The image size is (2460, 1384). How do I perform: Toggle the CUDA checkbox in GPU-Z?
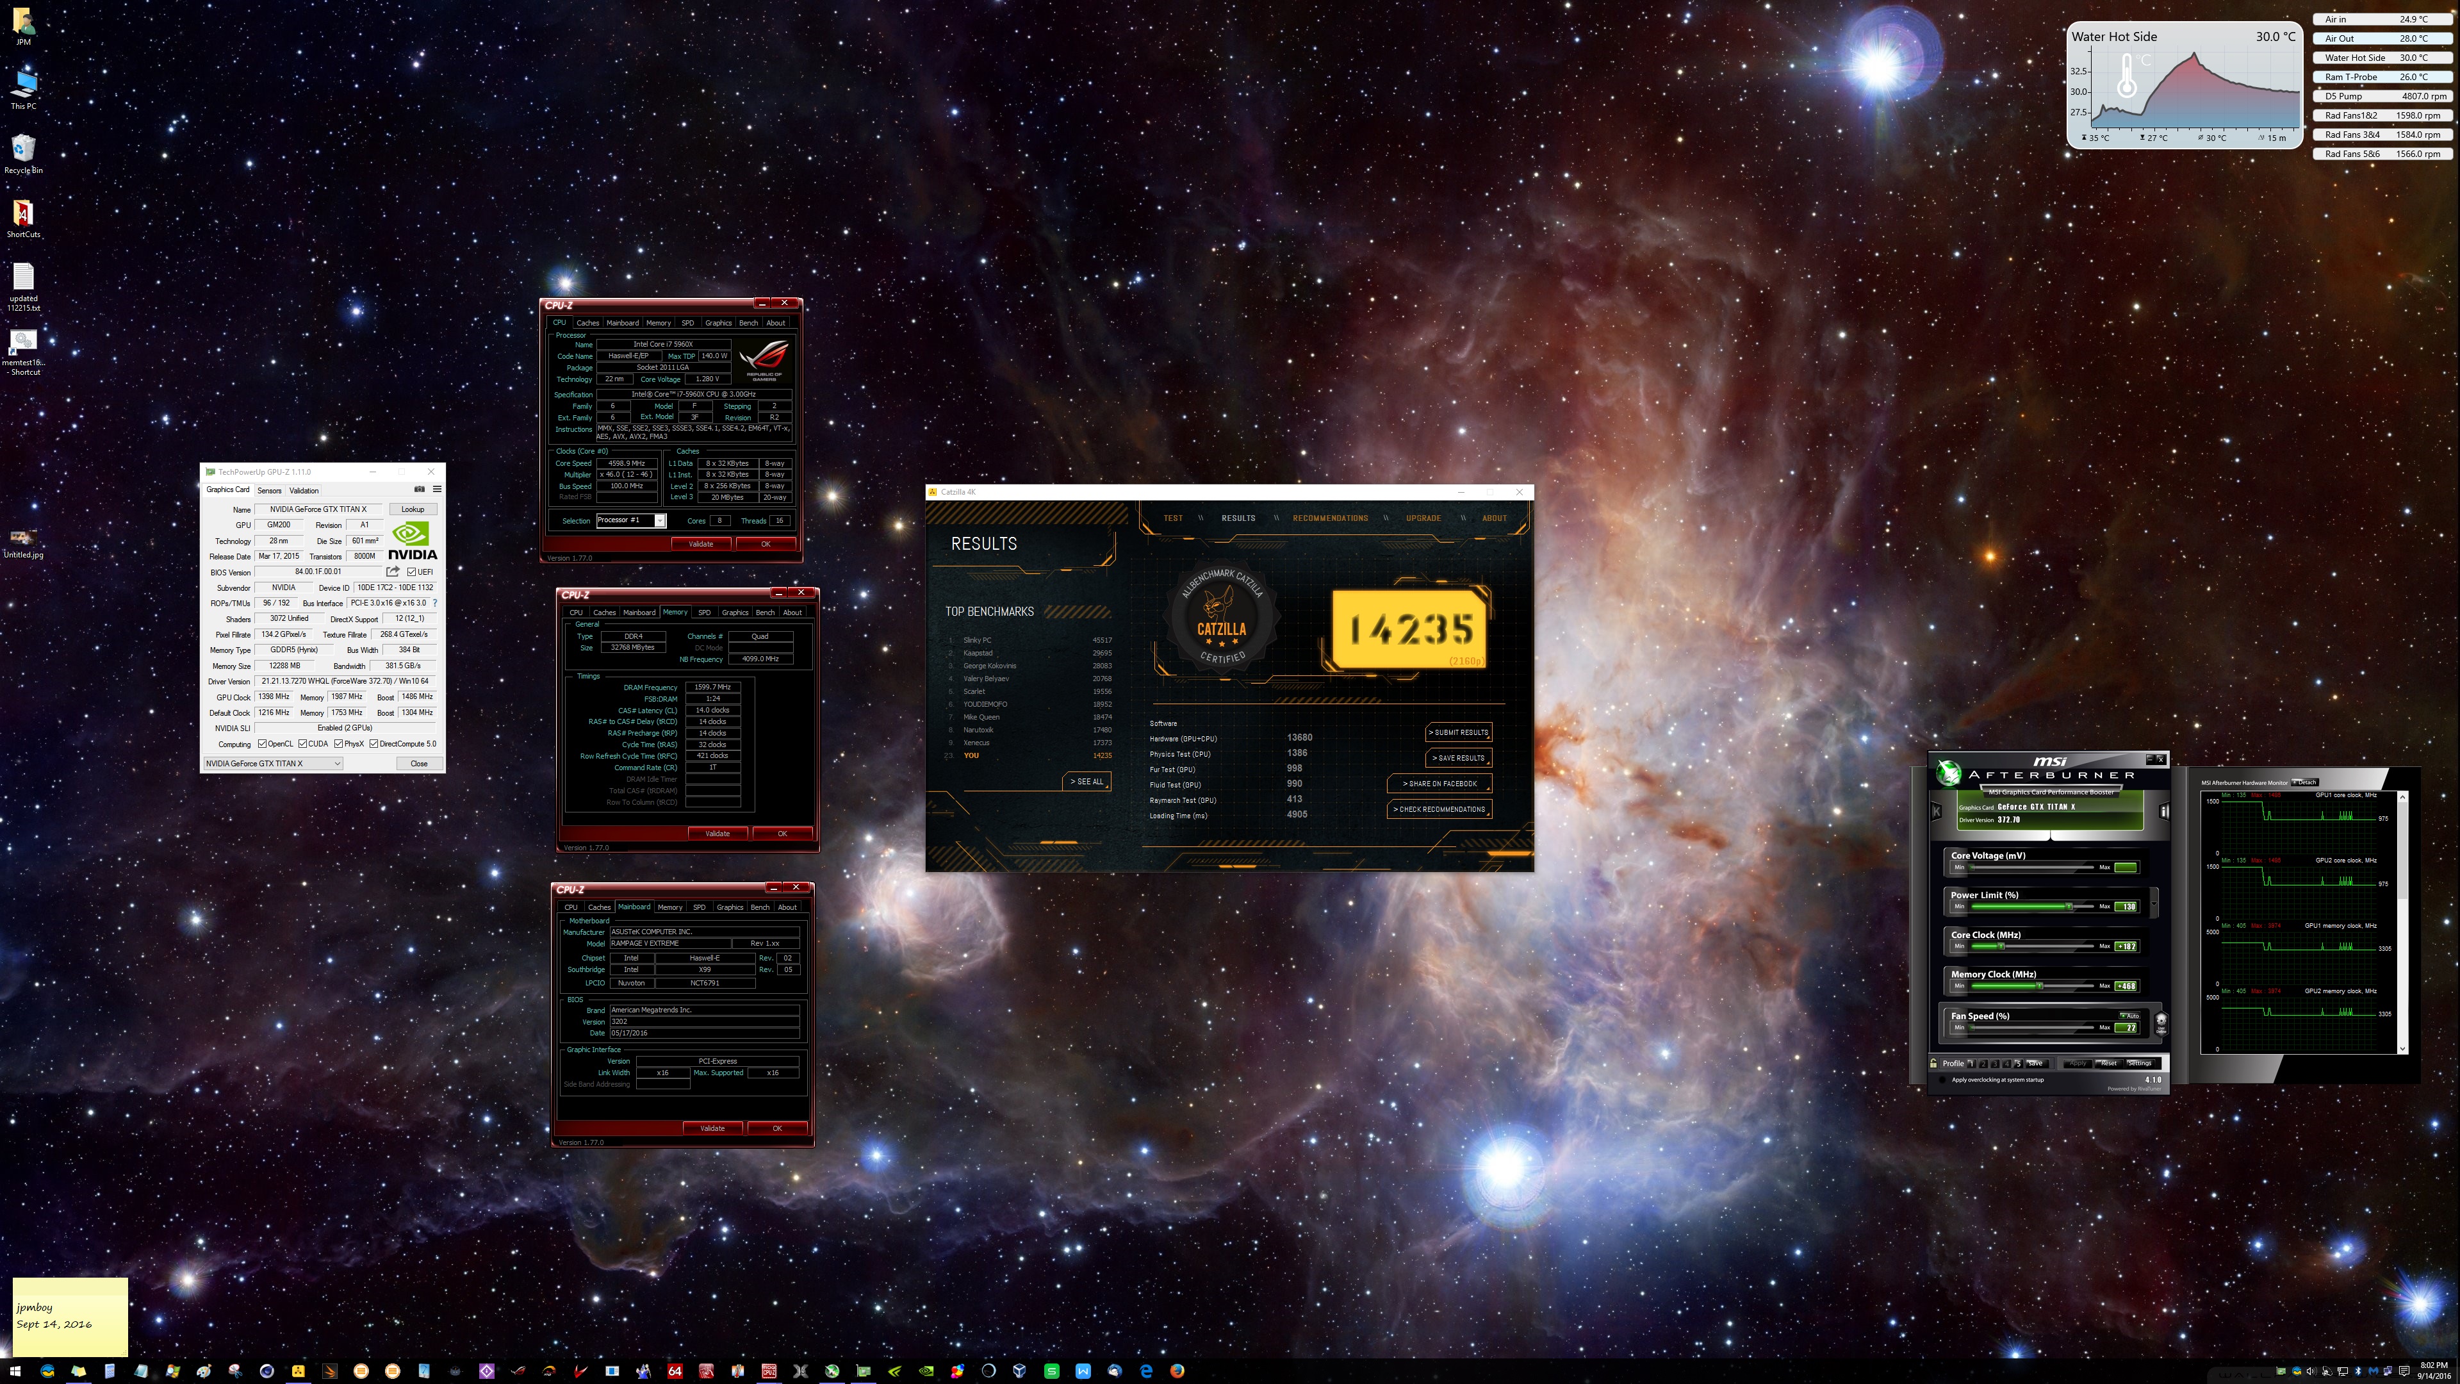(x=303, y=744)
